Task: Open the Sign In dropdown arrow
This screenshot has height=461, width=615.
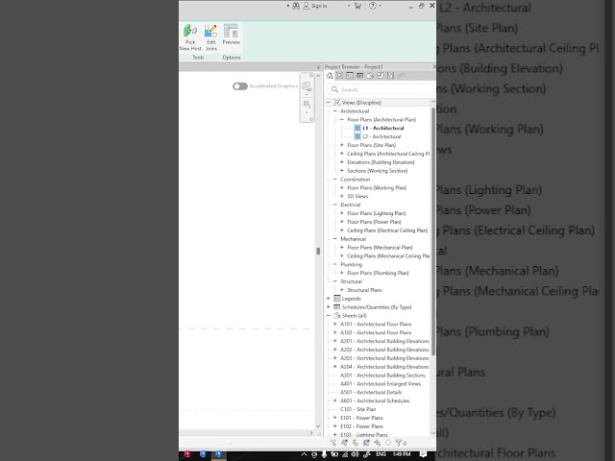Action: pyautogui.click(x=348, y=6)
